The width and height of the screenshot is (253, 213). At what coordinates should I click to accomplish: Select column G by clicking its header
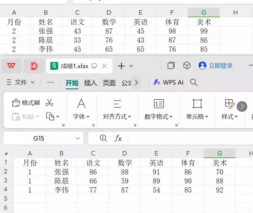pos(219,153)
